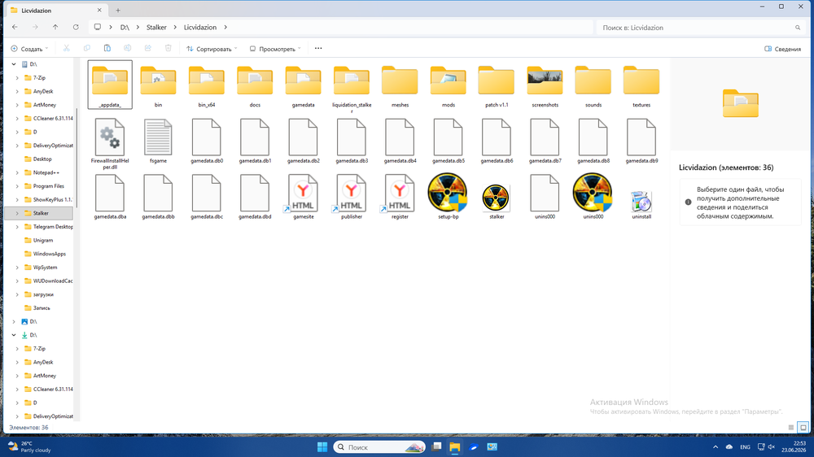Open the docs folder
This screenshot has width=814, height=457.
[x=254, y=81]
